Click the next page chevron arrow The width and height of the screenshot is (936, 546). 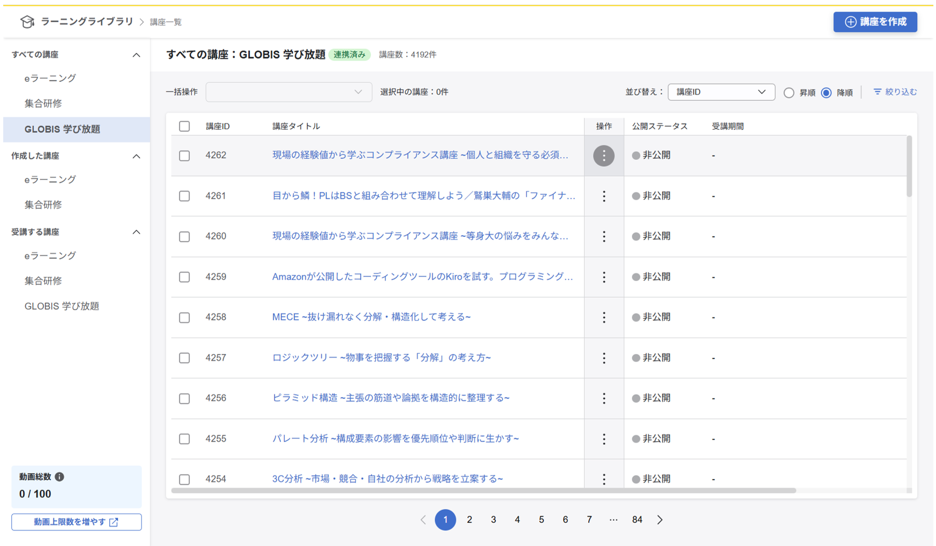pyautogui.click(x=659, y=520)
